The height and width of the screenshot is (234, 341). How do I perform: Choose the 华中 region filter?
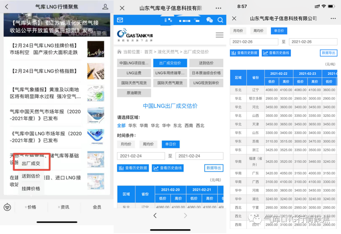point(166,126)
